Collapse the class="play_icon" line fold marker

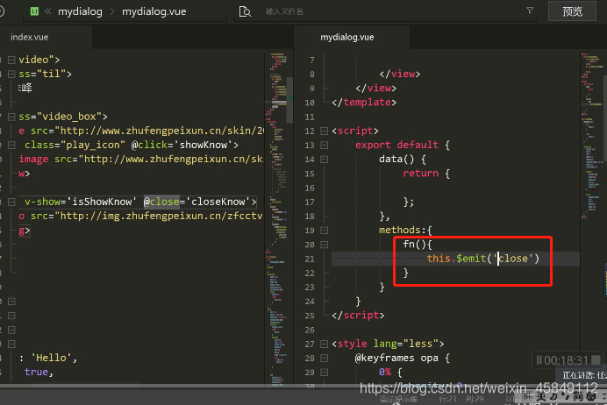pyautogui.click(x=11, y=145)
